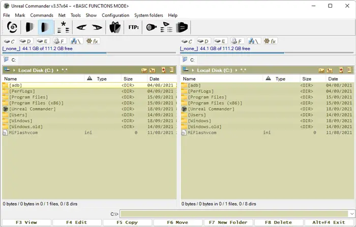Go to parent folder in right panel
Image resolution: width=356 pixels, height=227 pixels.
point(330,70)
